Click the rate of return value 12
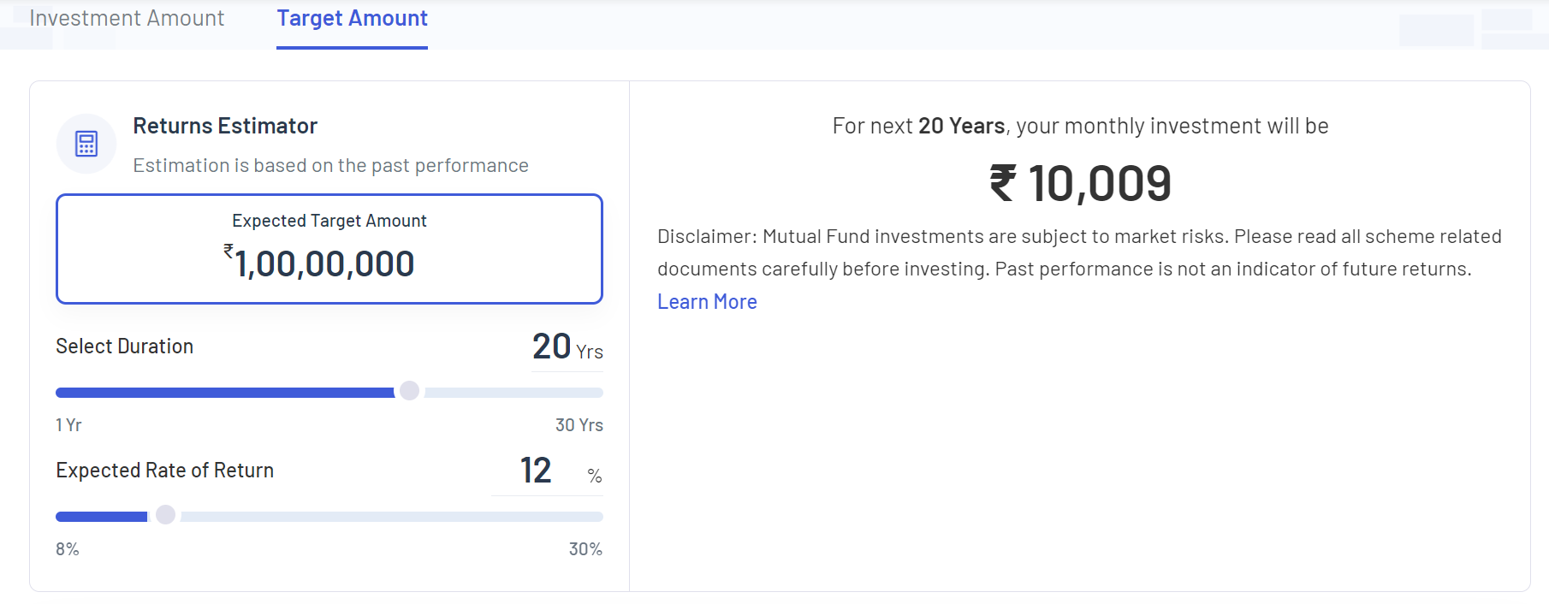The image size is (1549, 604). (536, 471)
